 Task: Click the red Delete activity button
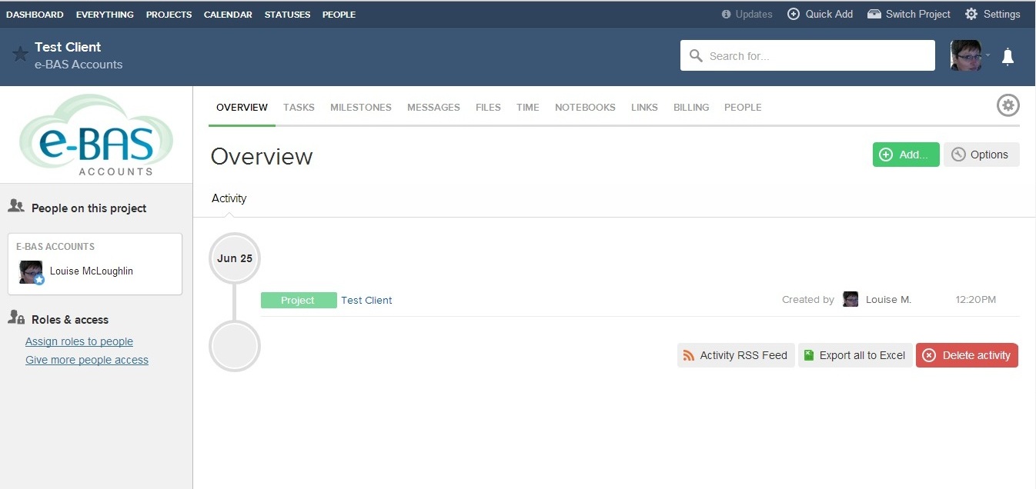(967, 355)
